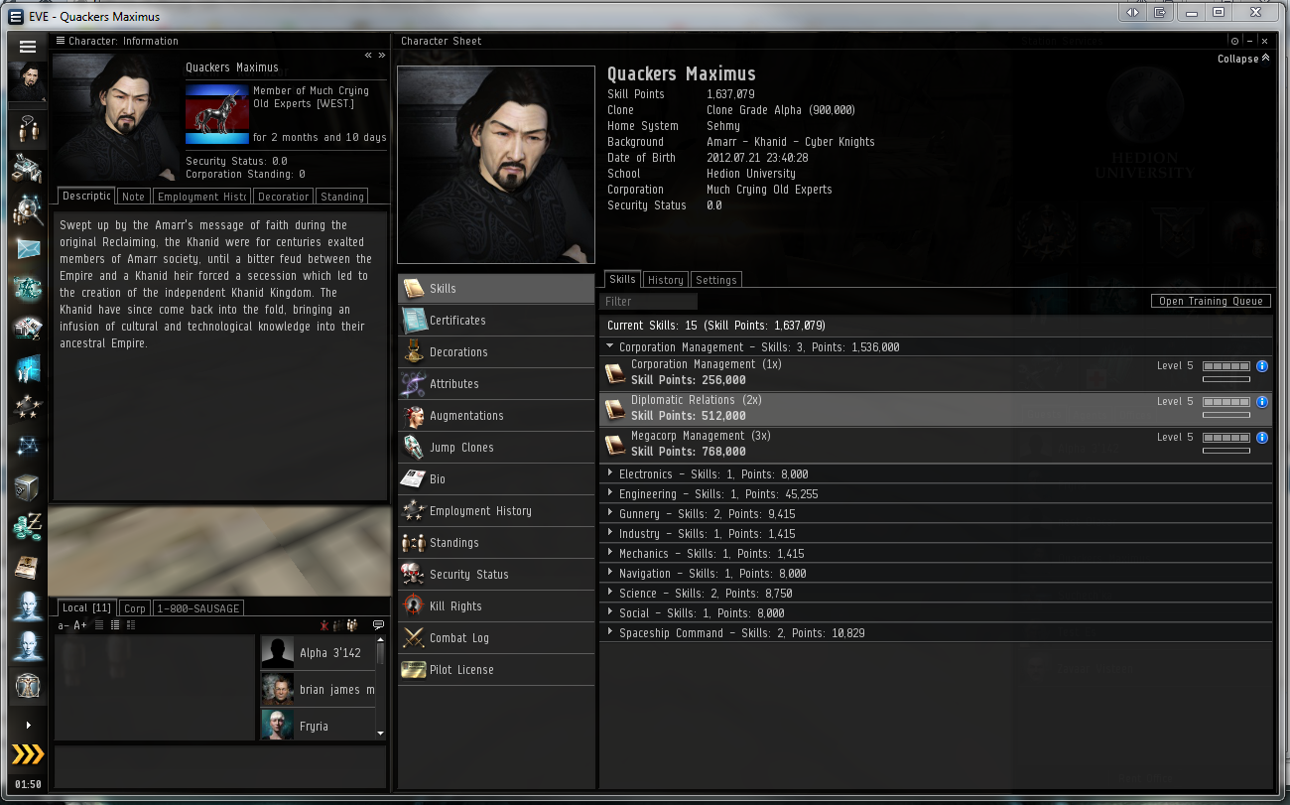1290x805 pixels.
Task: Open the Neocom hamburger menu
Action: 28,47
